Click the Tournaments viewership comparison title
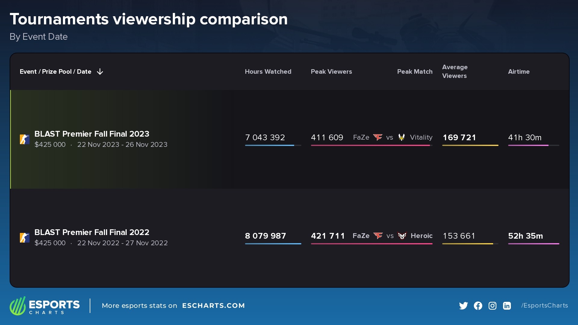Image resolution: width=578 pixels, height=325 pixels. pyautogui.click(x=149, y=19)
